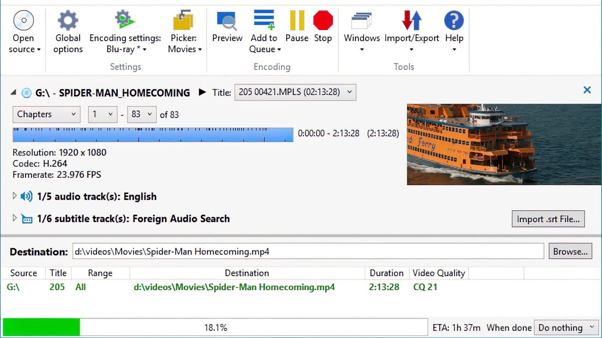Collapse the SPIDER-MAN_HOMECOMING source section
The height and width of the screenshot is (338, 602).
click(x=13, y=93)
